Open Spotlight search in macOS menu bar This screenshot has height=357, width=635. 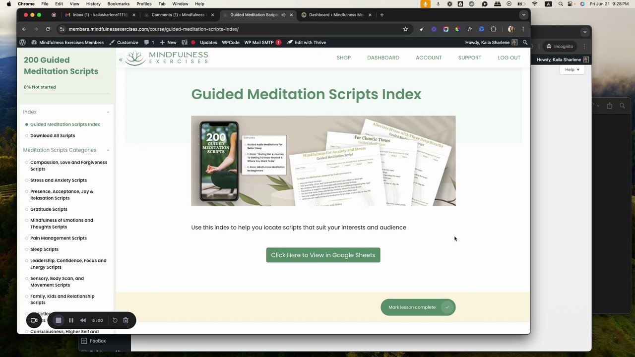point(561,3)
